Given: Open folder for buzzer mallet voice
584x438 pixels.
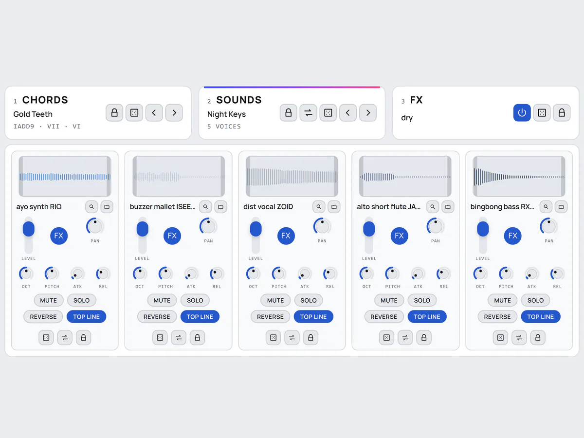Looking at the screenshot, I should click(221, 207).
